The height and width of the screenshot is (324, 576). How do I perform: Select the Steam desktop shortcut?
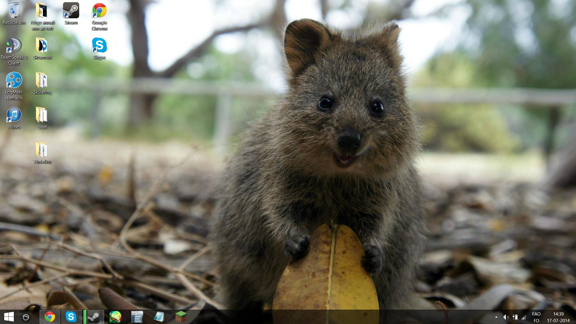pos(71,14)
